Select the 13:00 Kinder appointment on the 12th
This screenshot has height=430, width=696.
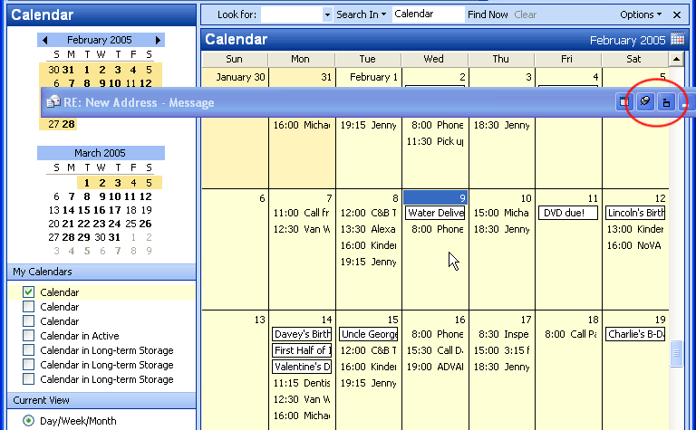635,229
